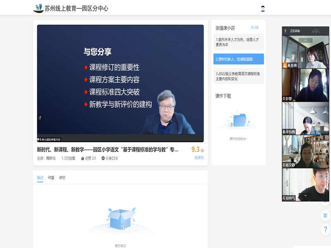The width and height of the screenshot is (331, 248).
Task: Click the site title 苏州线上教育—园区分中心
Action: click(76, 8)
